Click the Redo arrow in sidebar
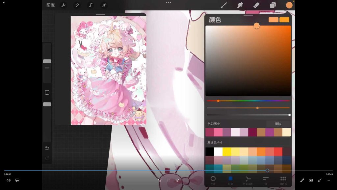337x190 pixels. [x=47, y=158]
